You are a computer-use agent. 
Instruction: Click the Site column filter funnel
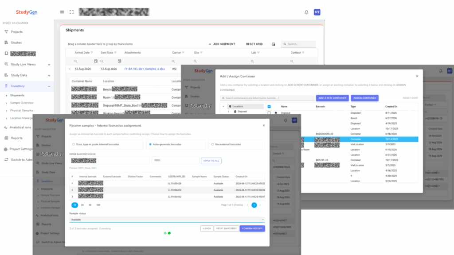tap(202, 53)
